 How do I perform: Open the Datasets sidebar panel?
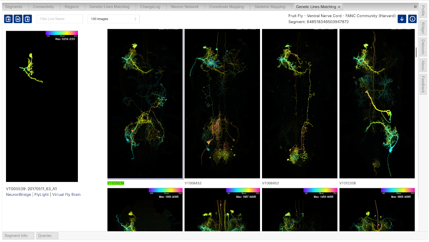click(423, 47)
